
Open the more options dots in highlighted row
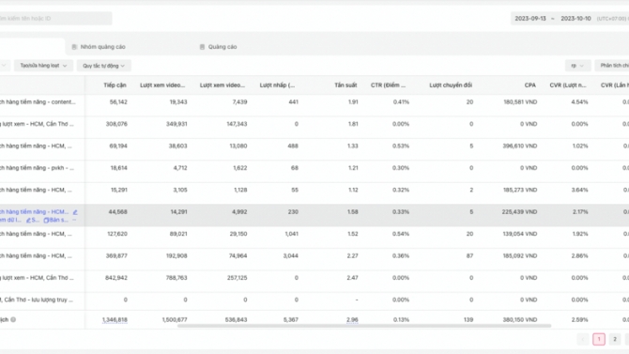[74, 220]
